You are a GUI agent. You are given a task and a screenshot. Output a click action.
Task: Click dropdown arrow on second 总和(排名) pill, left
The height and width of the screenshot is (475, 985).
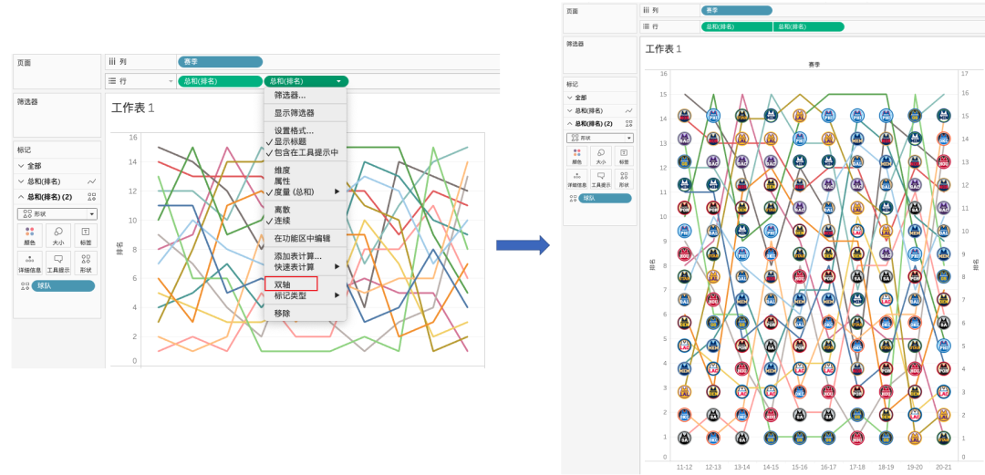[x=338, y=81]
